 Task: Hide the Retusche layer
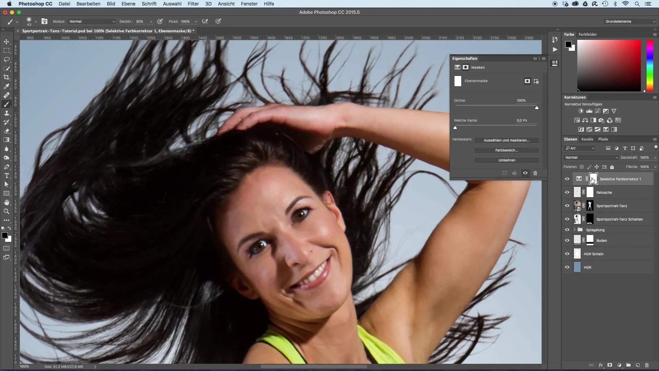[x=567, y=192]
